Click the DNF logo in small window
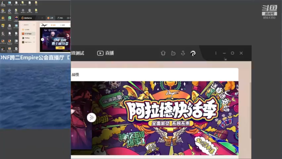This screenshot has width=282, height=159. click(44, 25)
